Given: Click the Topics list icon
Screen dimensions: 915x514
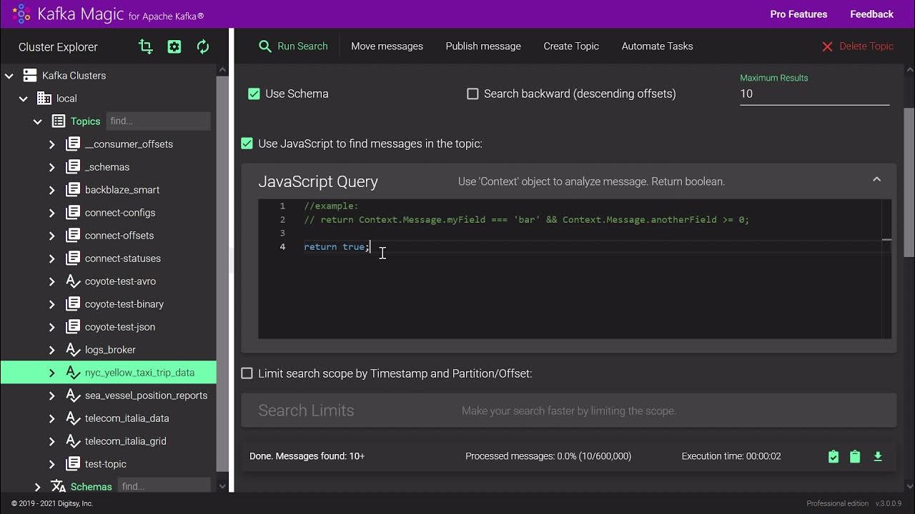Looking at the screenshot, I should [59, 121].
